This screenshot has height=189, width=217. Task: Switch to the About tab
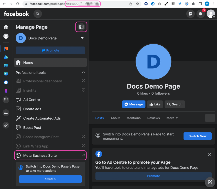point(115,118)
